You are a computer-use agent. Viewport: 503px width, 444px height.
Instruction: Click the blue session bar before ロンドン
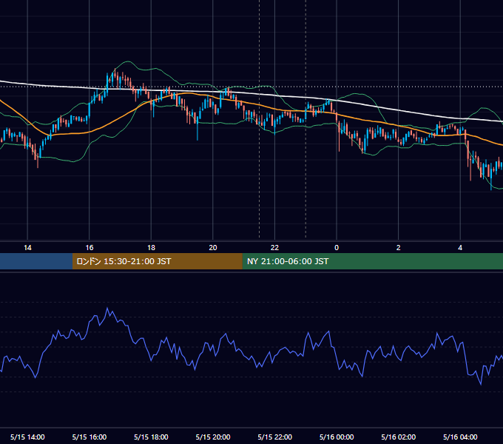pos(36,261)
